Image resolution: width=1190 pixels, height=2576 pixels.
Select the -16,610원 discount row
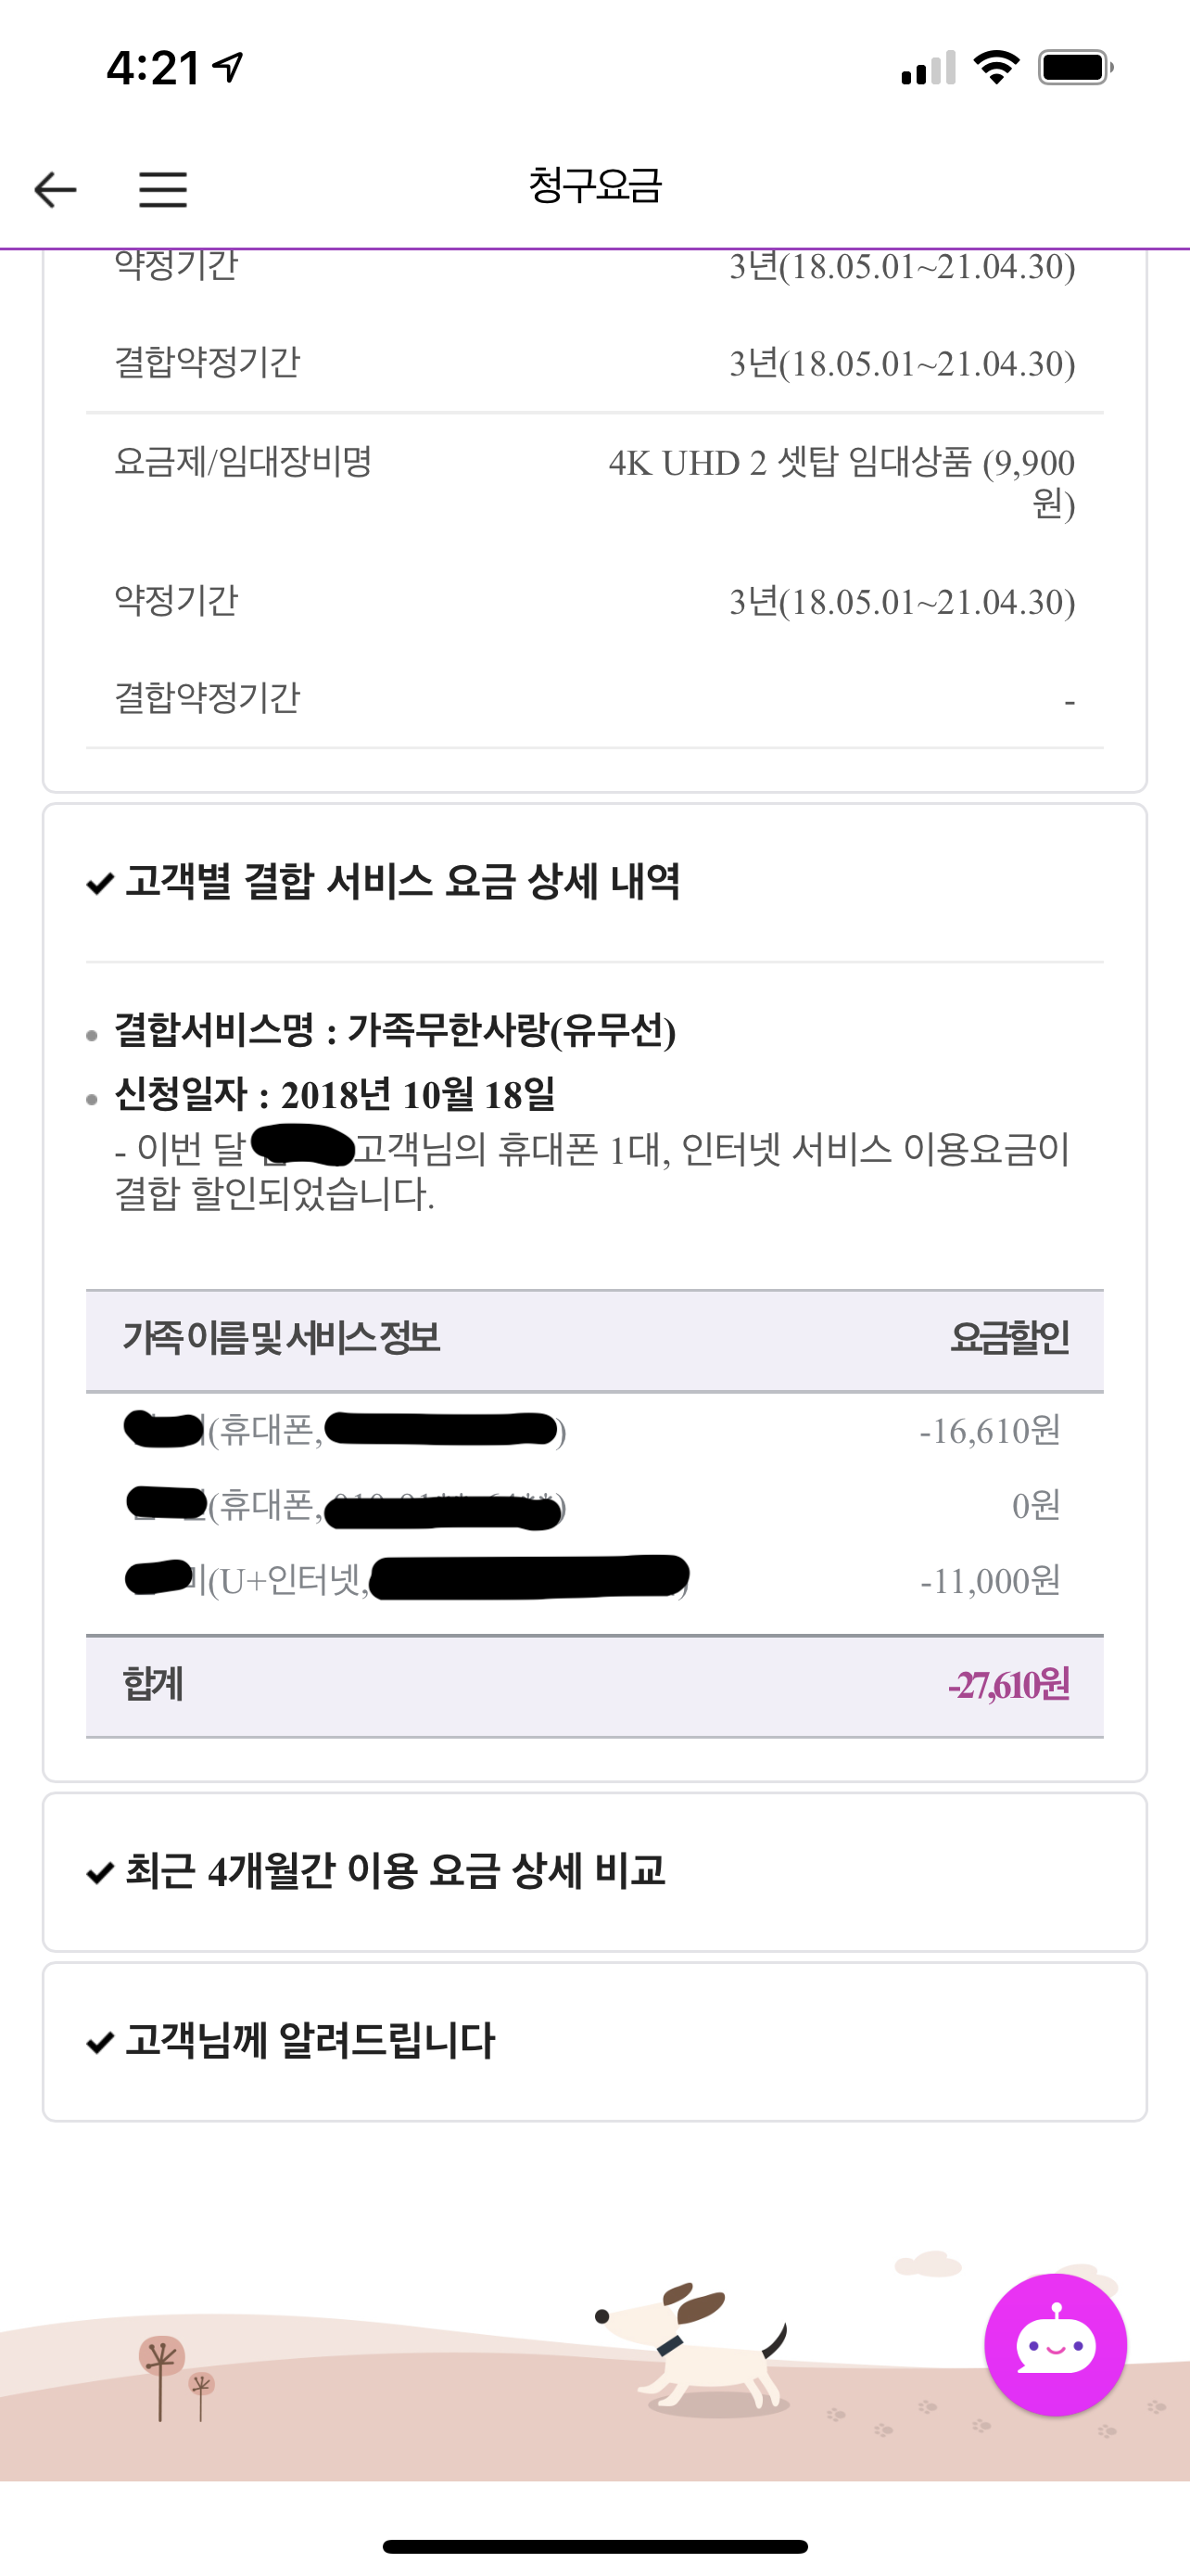point(594,1431)
